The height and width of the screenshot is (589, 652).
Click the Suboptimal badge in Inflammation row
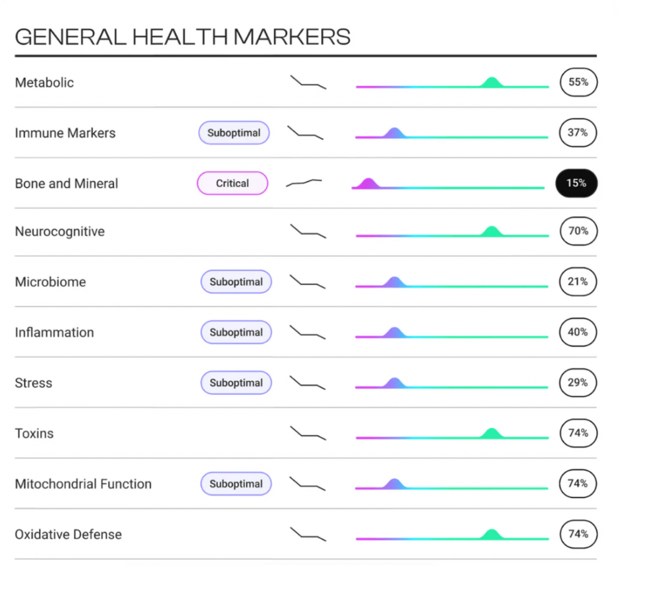point(236,332)
